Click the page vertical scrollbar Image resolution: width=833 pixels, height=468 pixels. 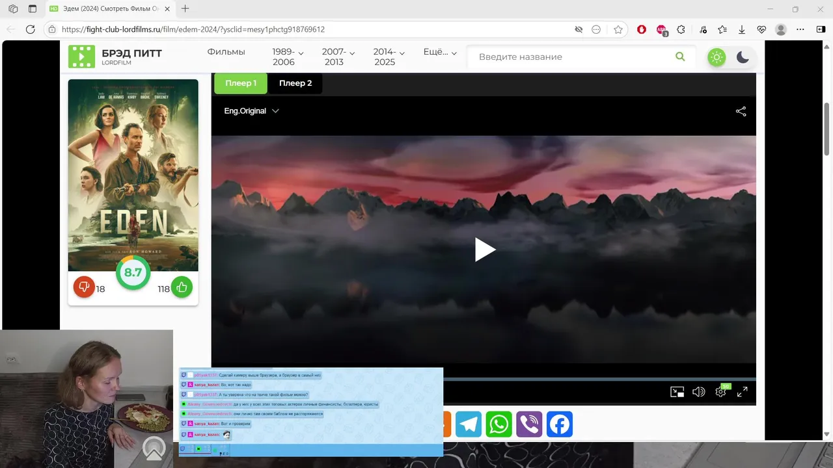(828, 129)
